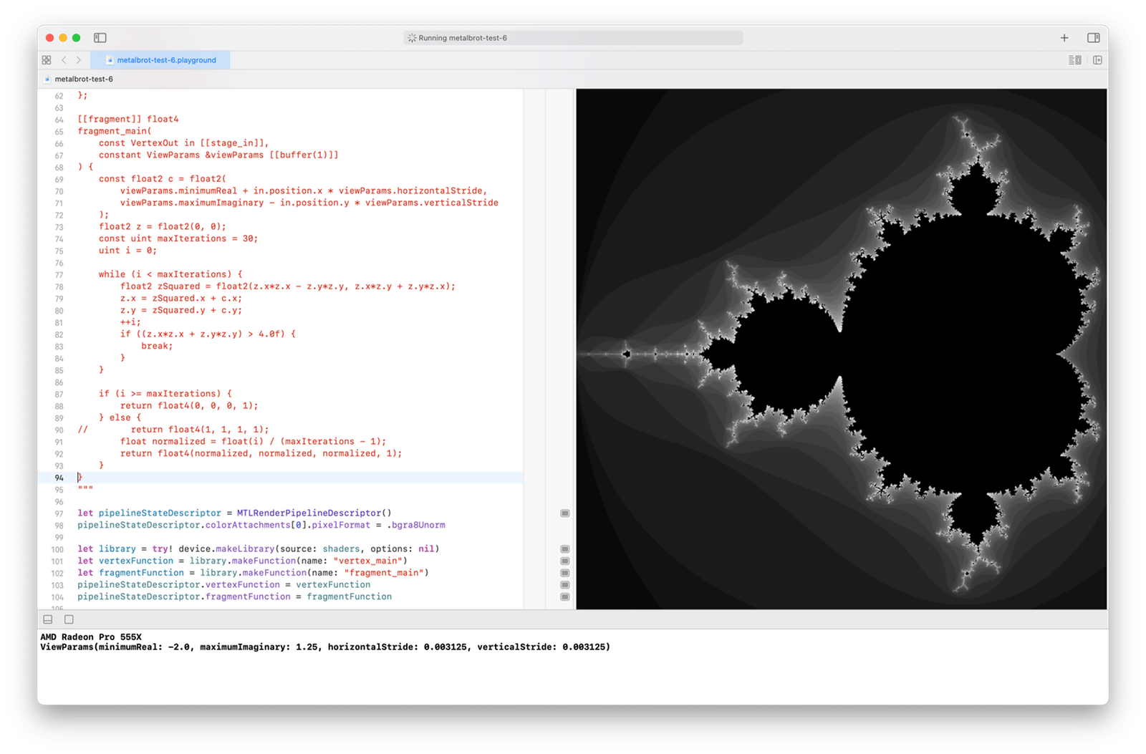This screenshot has height=754, width=1146.
Task: Click the 'float2 zSquared' code line
Action: 288,286
